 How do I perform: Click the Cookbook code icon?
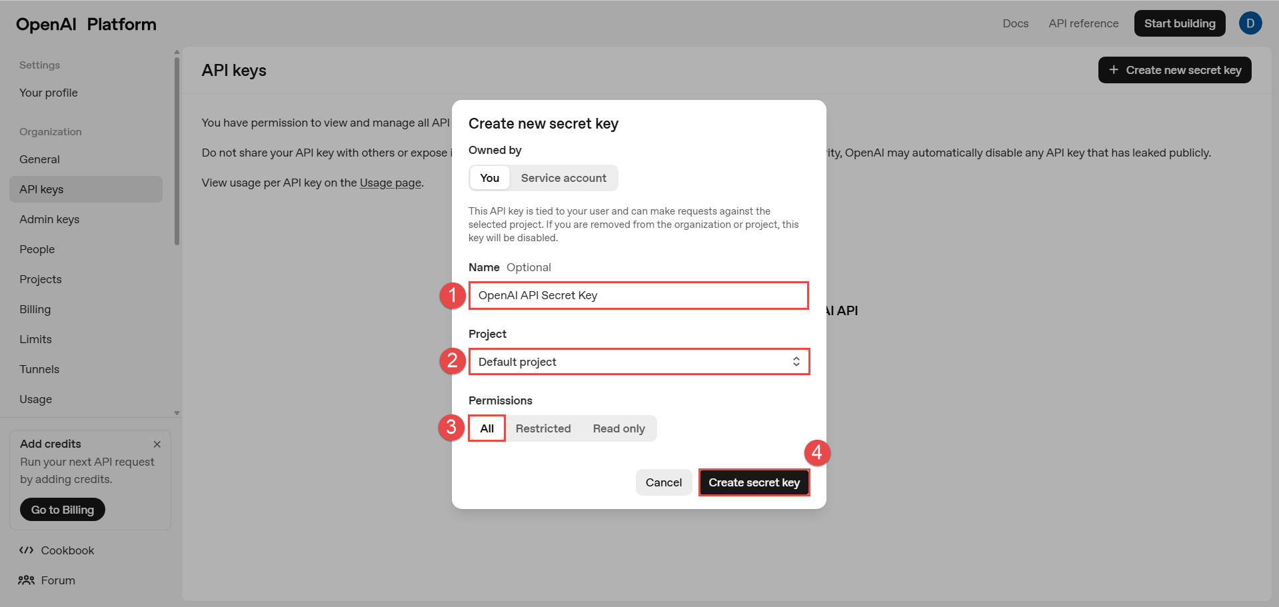(27, 550)
